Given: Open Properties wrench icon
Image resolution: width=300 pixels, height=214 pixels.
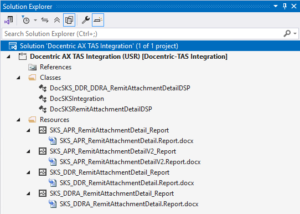Looking at the screenshot, I should point(86,20).
